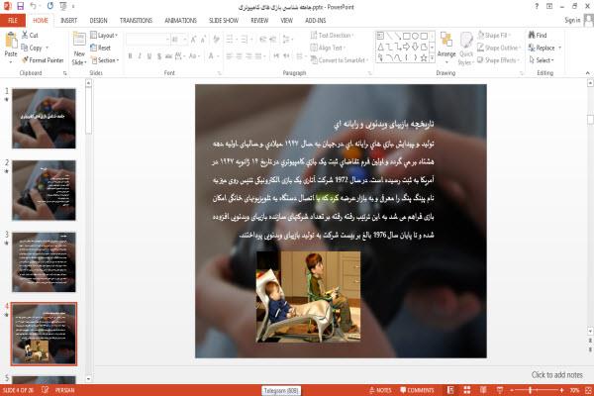The width and height of the screenshot is (594, 396).
Task: Open the Align Text dropdown
Action: pyautogui.click(x=328, y=48)
